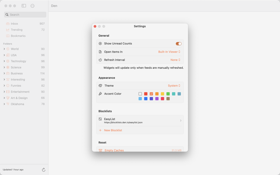280x175 pixels.
Task: Open the Trending list
Action: pos(17,30)
